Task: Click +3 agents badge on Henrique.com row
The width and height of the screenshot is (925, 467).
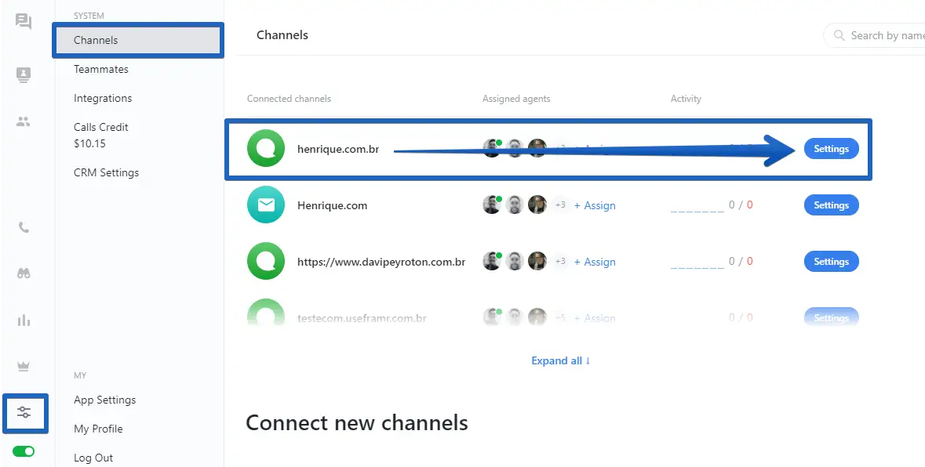Action: [x=560, y=205]
